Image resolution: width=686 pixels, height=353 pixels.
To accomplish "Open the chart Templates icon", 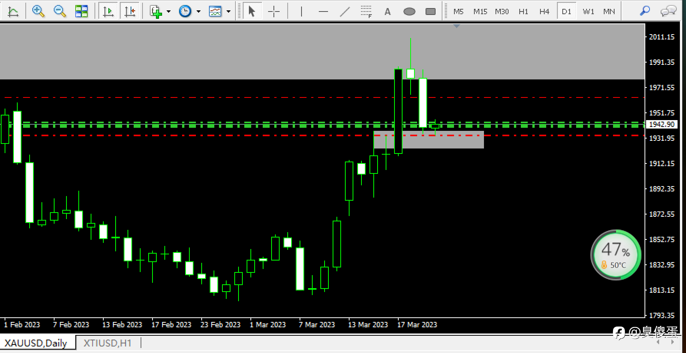I will click(215, 12).
